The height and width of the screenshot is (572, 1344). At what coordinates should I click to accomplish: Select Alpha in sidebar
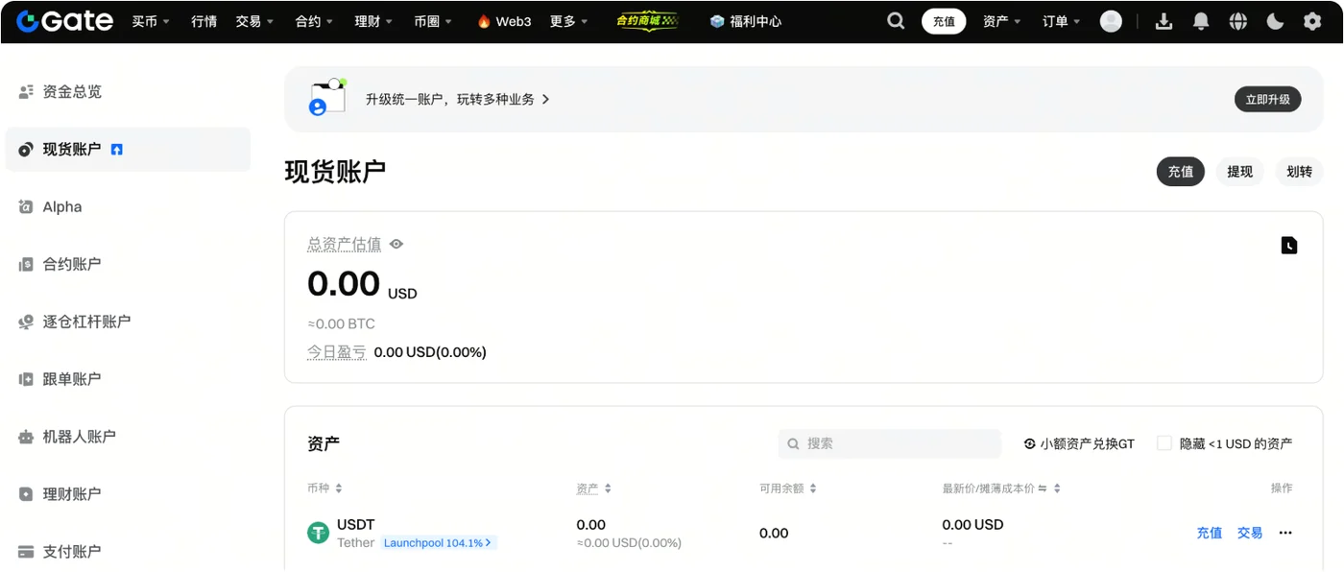[x=62, y=207]
